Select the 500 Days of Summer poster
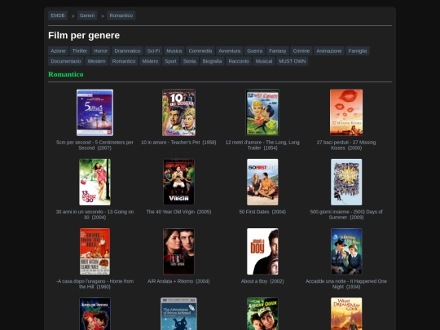Image resolution: width=440 pixels, height=330 pixels. pyautogui.click(x=346, y=182)
